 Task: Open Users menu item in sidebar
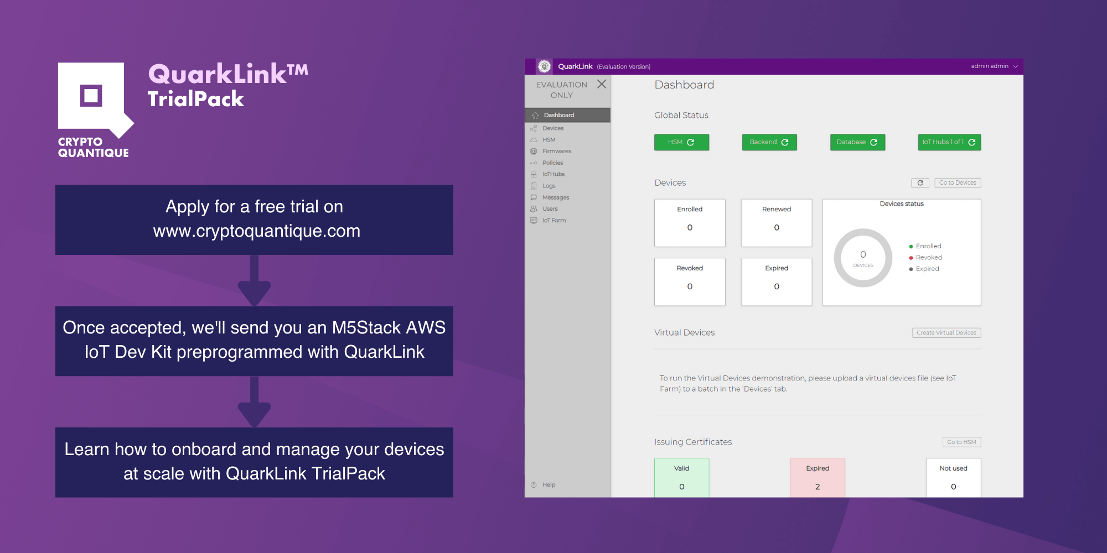pos(567,209)
